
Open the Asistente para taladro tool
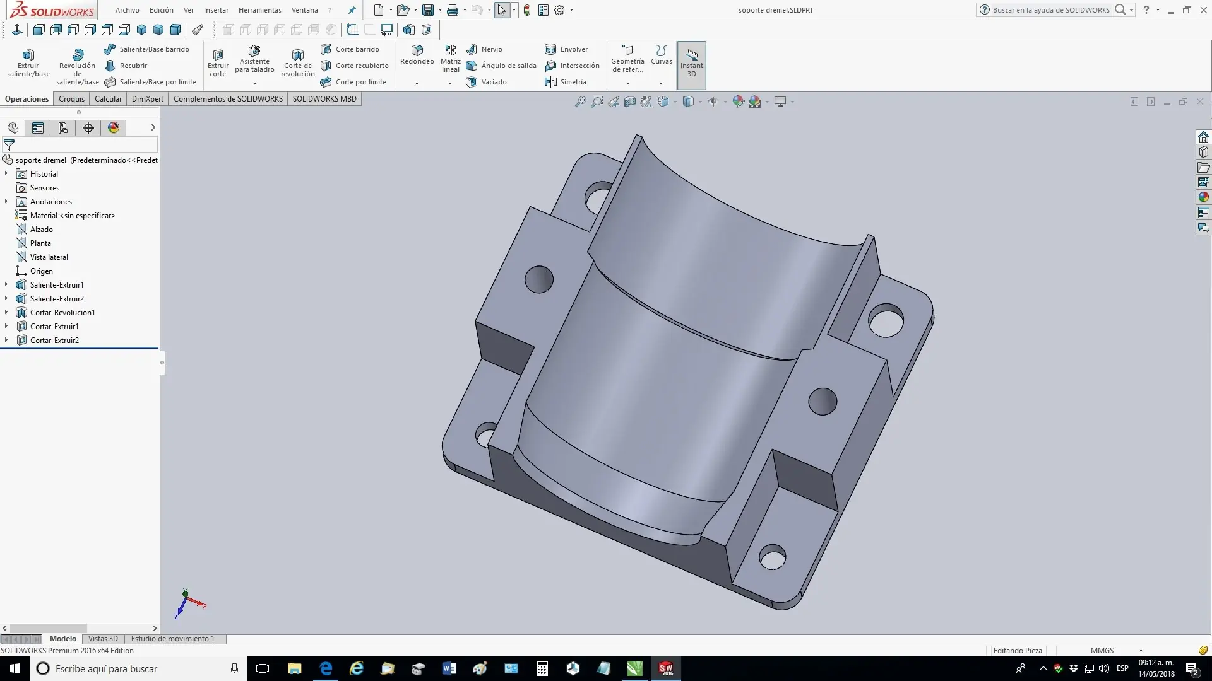point(254,59)
